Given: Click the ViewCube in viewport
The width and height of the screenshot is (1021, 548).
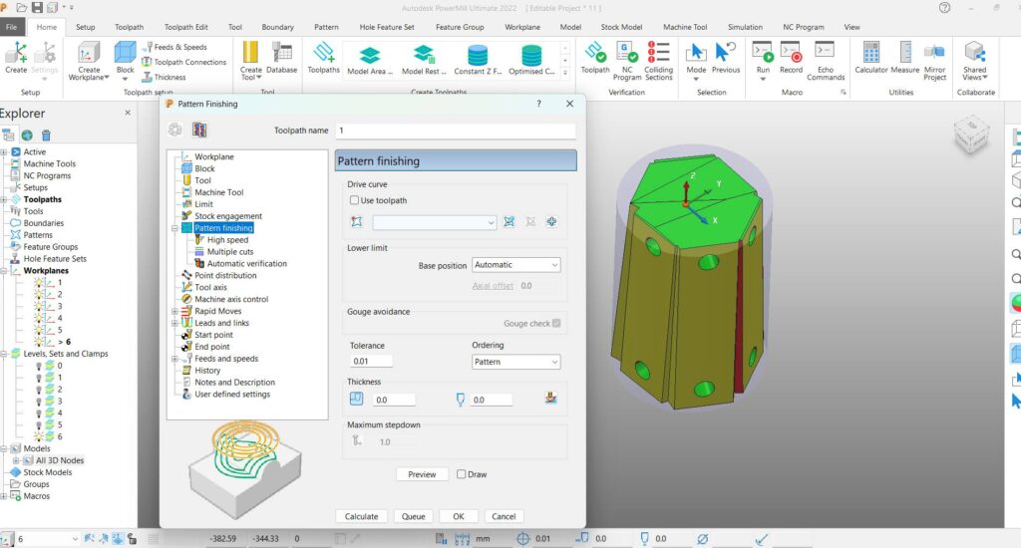Looking at the screenshot, I should tap(971, 135).
